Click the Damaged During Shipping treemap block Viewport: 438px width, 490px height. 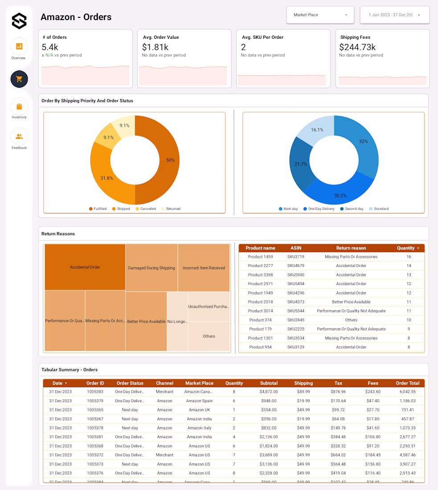tap(151, 268)
